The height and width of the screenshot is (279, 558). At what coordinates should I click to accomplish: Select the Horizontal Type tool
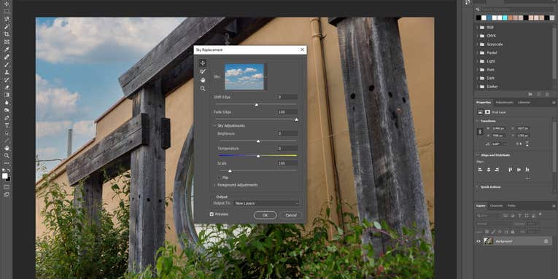pyautogui.click(x=7, y=125)
